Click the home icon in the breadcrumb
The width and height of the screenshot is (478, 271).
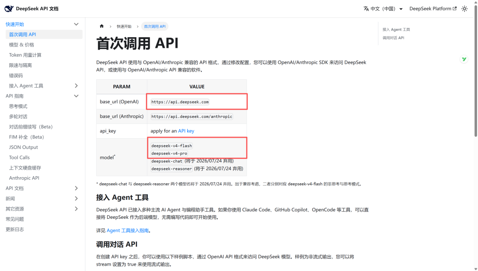[x=102, y=26]
